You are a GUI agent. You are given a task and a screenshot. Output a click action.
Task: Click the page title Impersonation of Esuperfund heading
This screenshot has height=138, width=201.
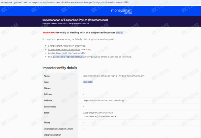(x=75, y=20)
